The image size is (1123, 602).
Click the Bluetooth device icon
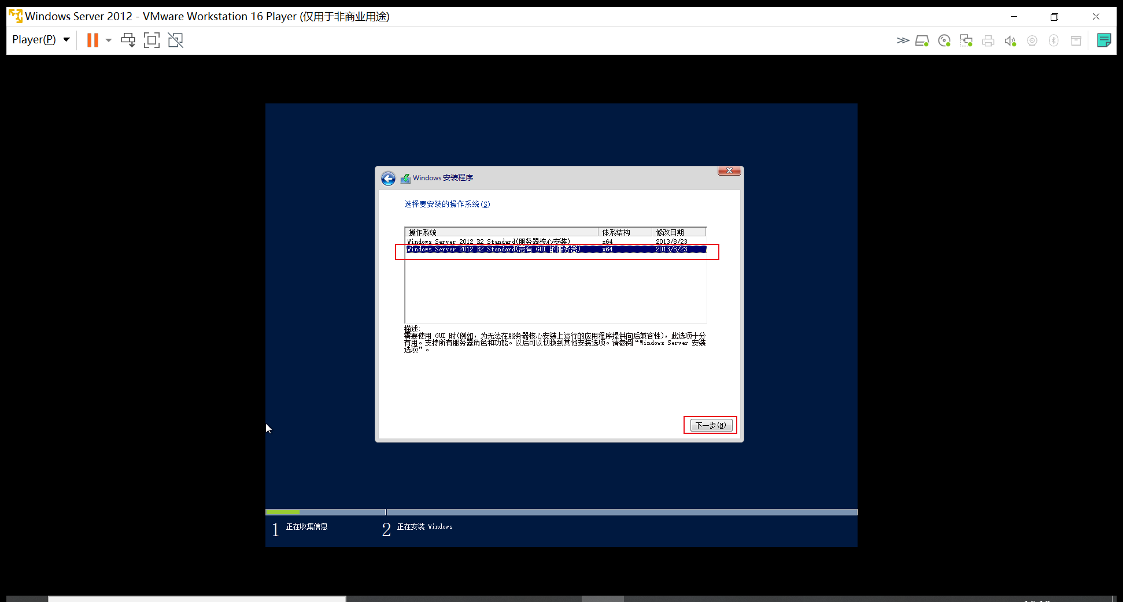[x=1054, y=40]
